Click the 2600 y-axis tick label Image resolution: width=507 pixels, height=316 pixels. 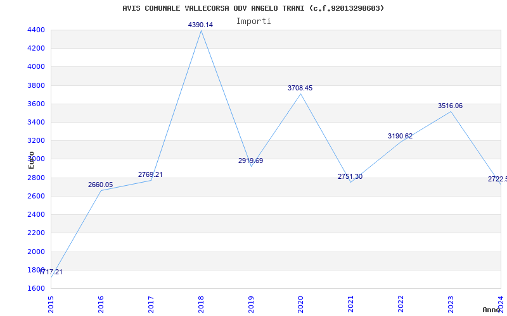pyautogui.click(x=36, y=196)
